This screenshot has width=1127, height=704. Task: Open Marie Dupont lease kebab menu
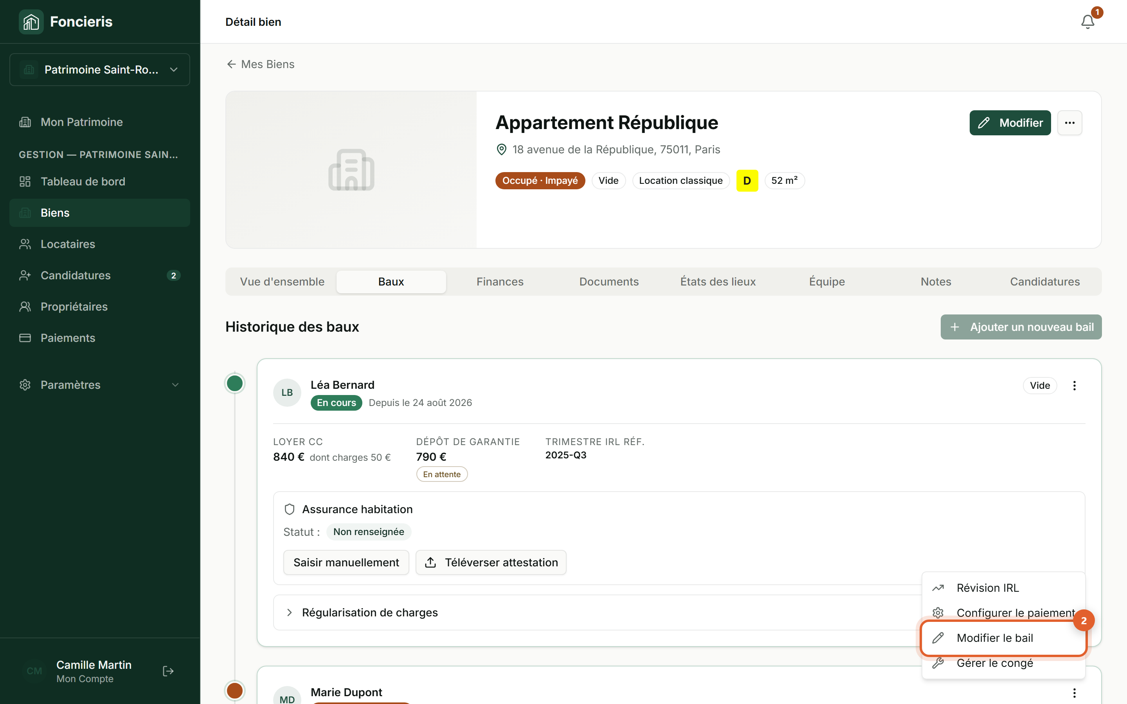(x=1075, y=693)
